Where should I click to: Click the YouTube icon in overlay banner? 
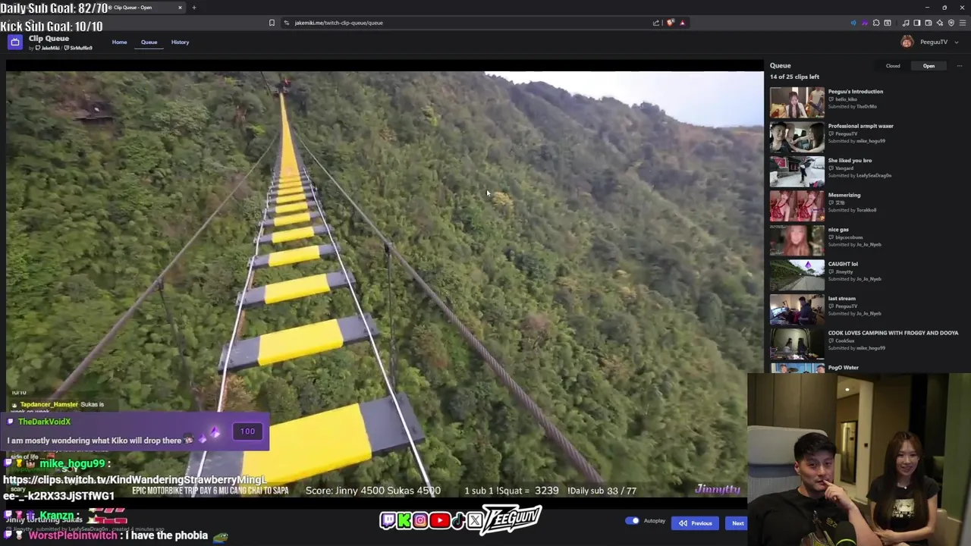(x=439, y=520)
